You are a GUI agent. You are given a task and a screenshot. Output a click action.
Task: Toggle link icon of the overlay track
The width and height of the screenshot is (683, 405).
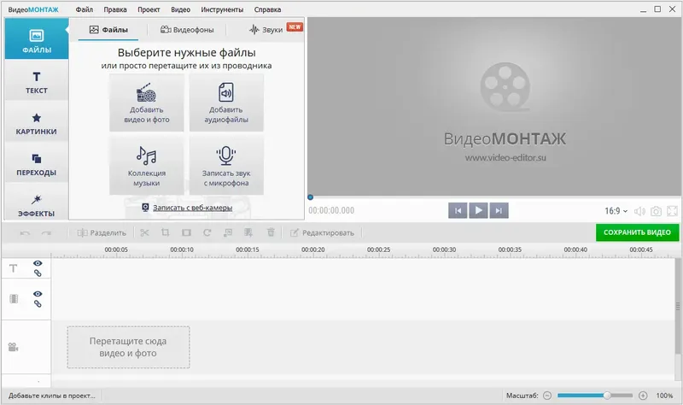(x=38, y=304)
